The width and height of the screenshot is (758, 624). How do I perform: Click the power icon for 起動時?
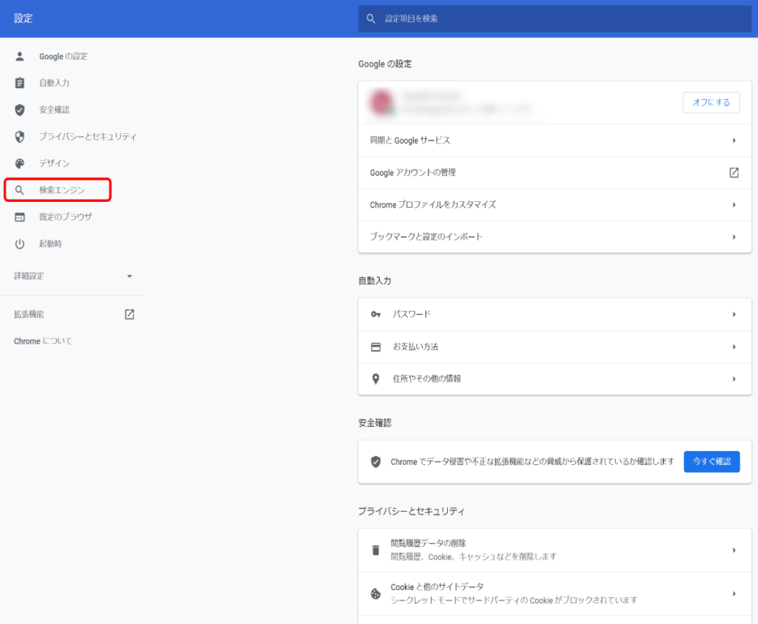20,244
